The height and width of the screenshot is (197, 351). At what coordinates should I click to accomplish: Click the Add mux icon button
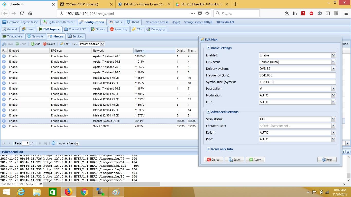(35, 44)
